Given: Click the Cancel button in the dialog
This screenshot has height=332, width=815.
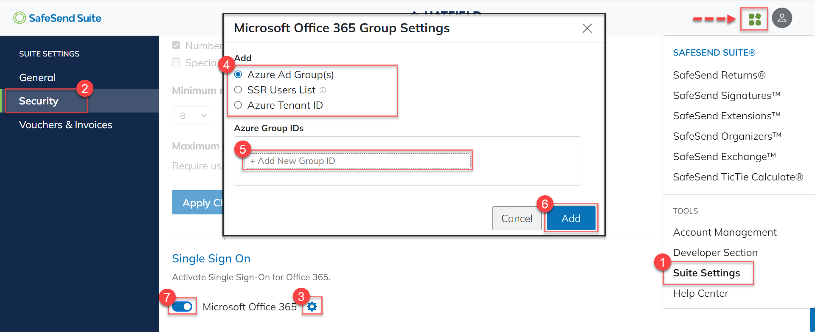Looking at the screenshot, I should 517,218.
